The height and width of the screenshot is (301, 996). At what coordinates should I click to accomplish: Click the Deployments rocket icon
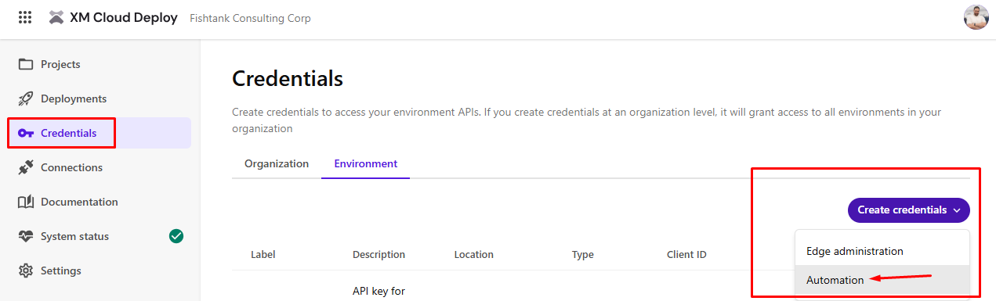(x=26, y=99)
